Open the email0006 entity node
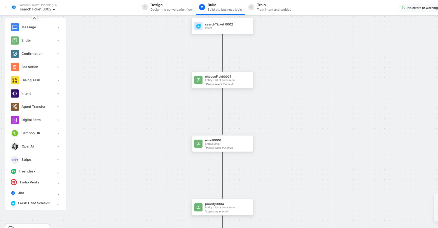This screenshot has height=228, width=438. point(222,143)
